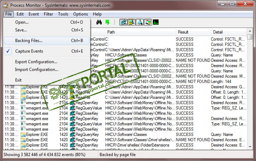The width and height of the screenshot is (256, 161).
Task: Choose Exit from the File menu
Action: point(47,80)
